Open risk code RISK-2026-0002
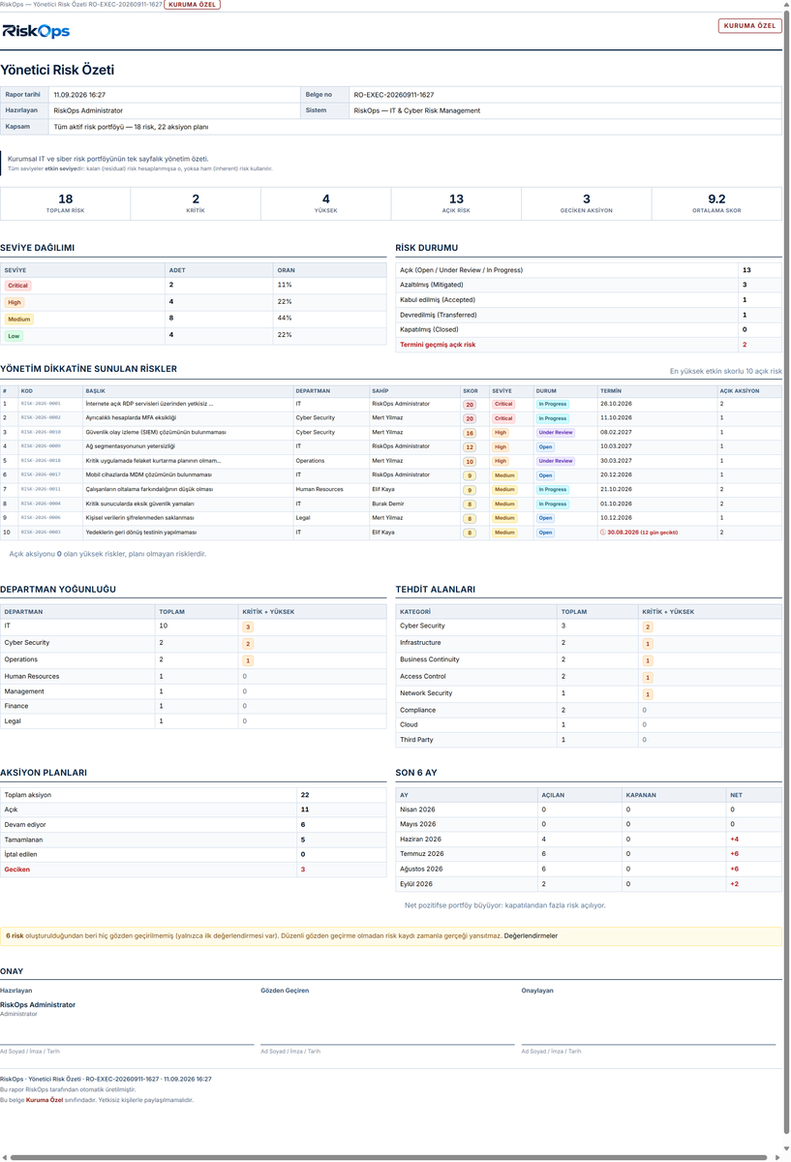The image size is (791, 1162). tap(41, 418)
